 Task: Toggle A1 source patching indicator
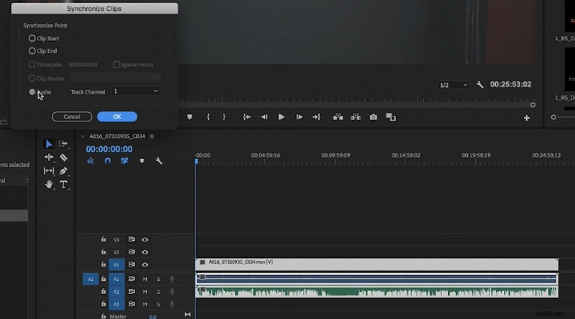click(x=91, y=279)
